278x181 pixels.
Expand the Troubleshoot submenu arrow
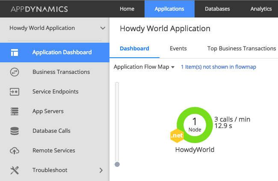[101, 170]
